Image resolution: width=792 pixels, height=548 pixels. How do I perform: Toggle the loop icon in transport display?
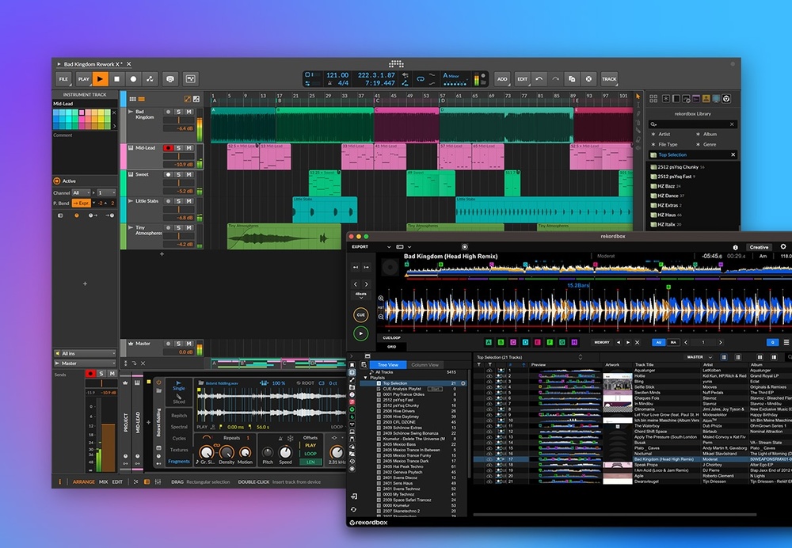421,78
